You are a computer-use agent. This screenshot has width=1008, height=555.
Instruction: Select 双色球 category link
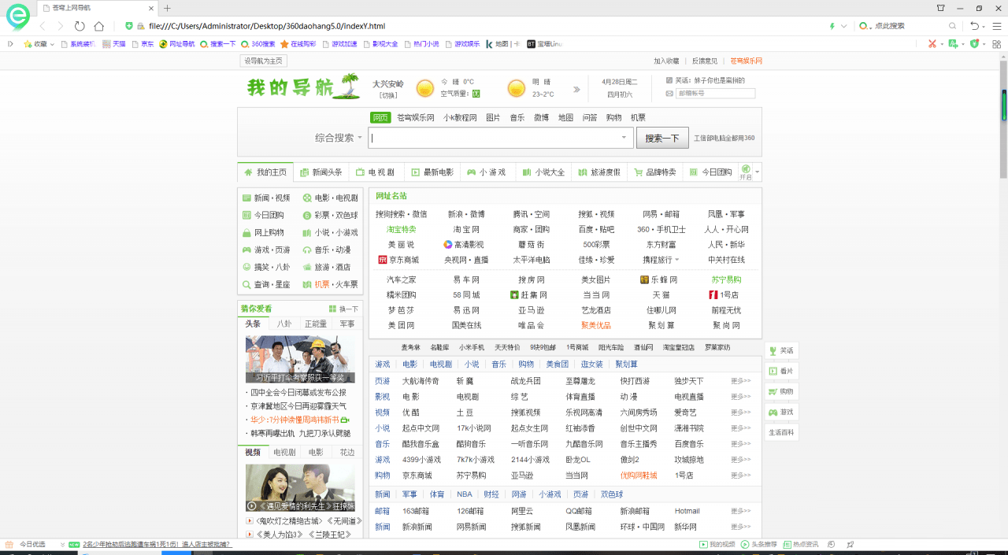point(612,494)
